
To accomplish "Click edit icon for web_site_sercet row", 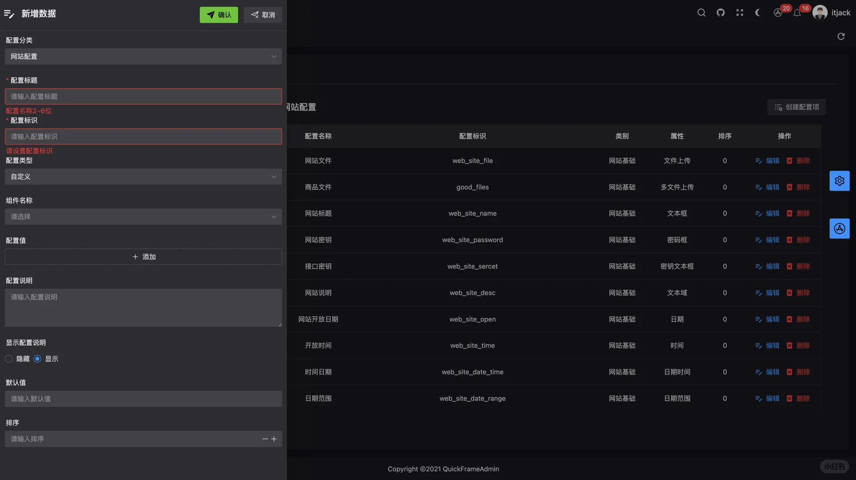I will click(758, 266).
